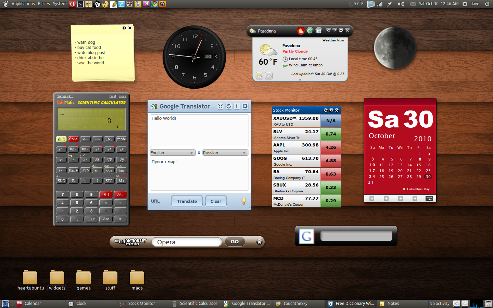Select cloudy night icon at bottom of weather widget
This screenshot has width=493, height=308.
point(269,76)
